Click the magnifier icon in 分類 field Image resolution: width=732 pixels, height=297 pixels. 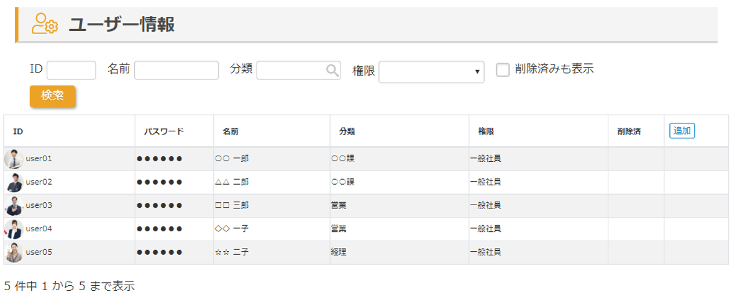pyautogui.click(x=332, y=70)
